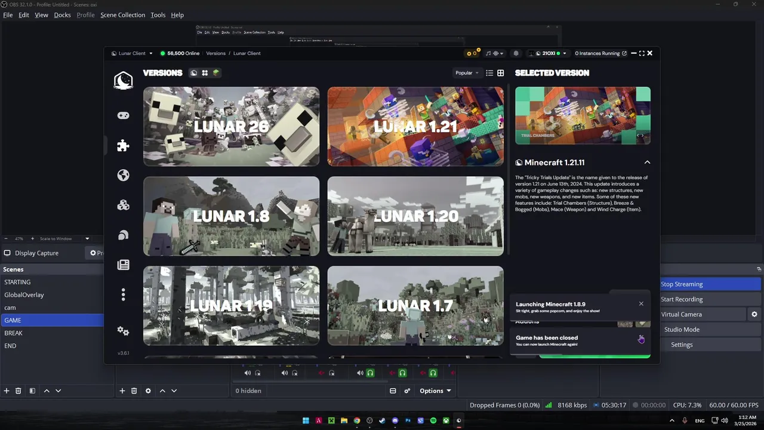Screen dimensions: 764x430
Task: Add a new source with the plus icon
Action: [122, 391]
